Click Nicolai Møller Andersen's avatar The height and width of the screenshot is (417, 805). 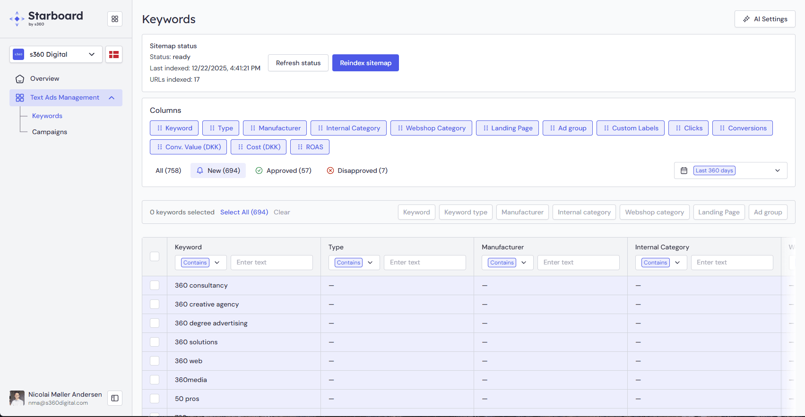click(x=17, y=398)
